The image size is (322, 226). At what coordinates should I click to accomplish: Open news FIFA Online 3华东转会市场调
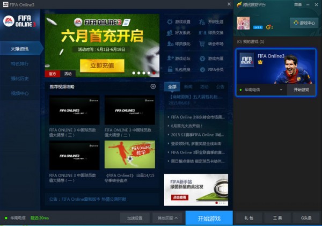[x=197, y=117]
